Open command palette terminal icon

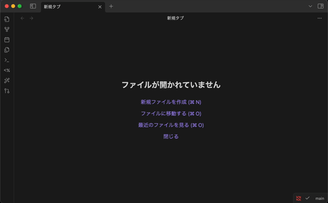(x=7, y=60)
